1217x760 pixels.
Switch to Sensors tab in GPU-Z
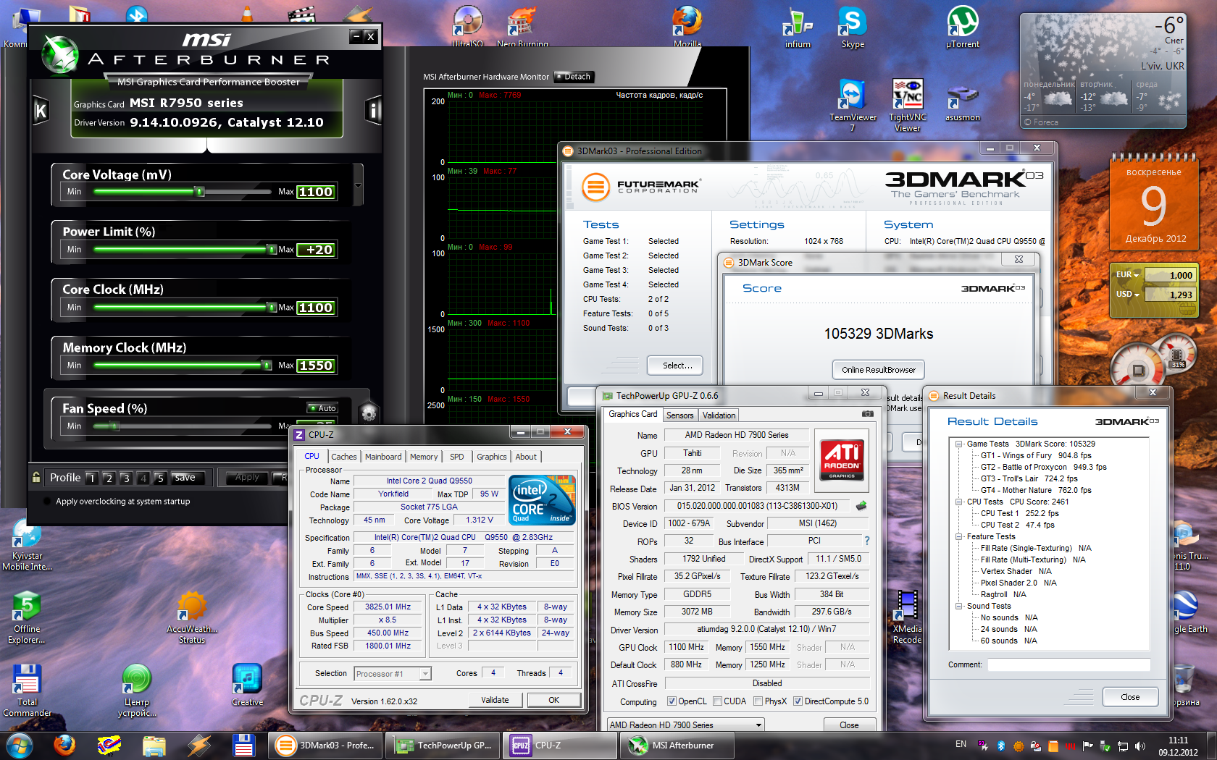tap(679, 415)
